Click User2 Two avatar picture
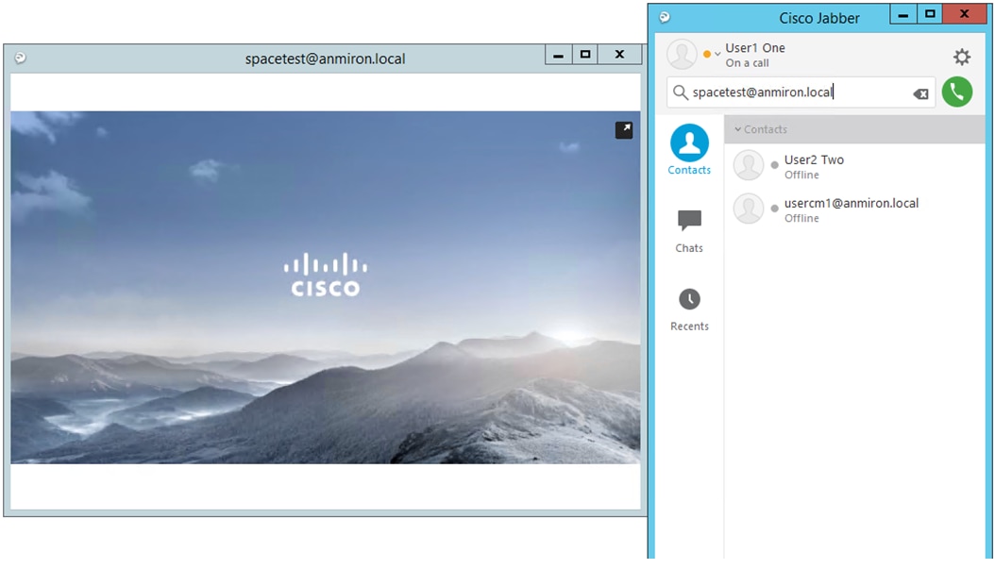The height and width of the screenshot is (569, 995). pos(749,165)
